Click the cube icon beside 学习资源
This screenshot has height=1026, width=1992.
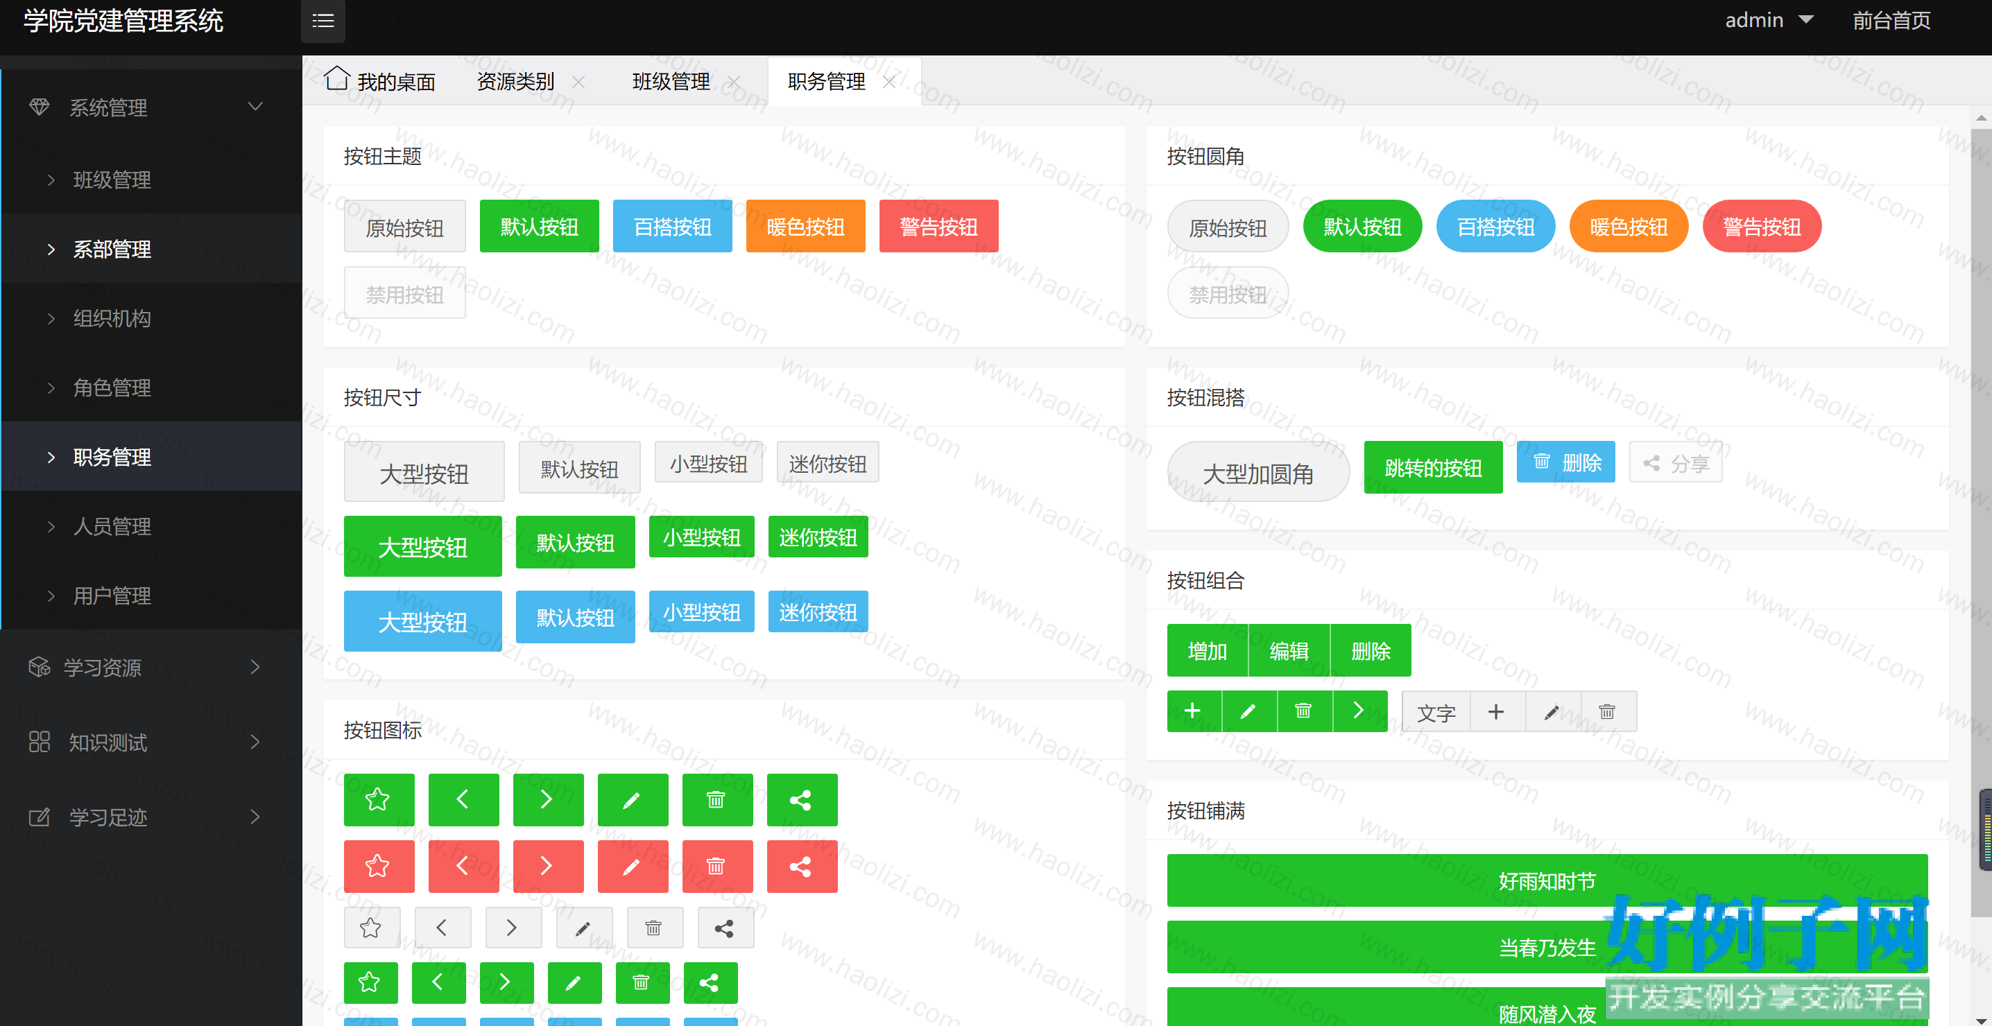pos(40,666)
